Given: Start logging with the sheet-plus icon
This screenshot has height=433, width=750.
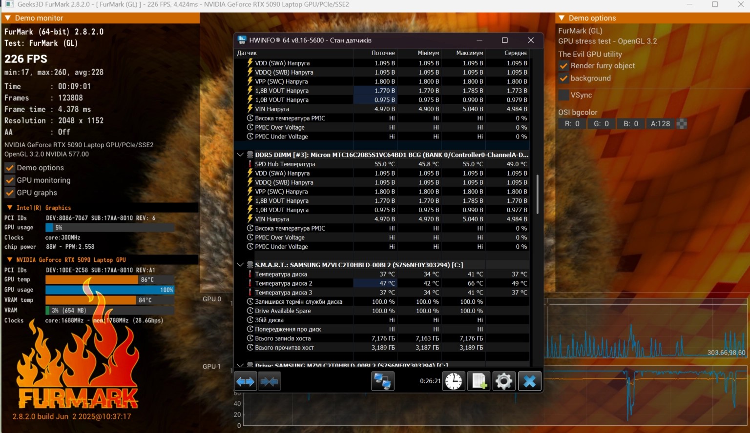Looking at the screenshot, I should (479, 381).
